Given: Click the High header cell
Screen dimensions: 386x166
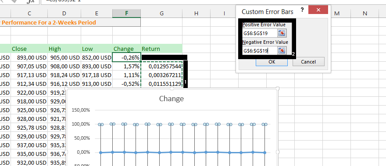Looking at the screenshot, I should coord(64,49).
